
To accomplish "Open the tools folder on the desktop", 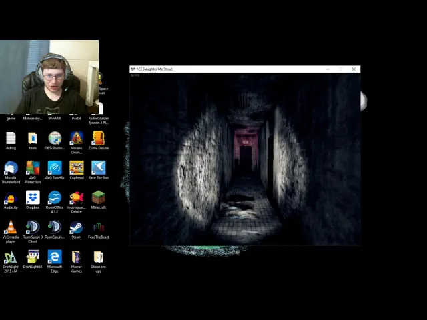I will [x=33, y=138].
